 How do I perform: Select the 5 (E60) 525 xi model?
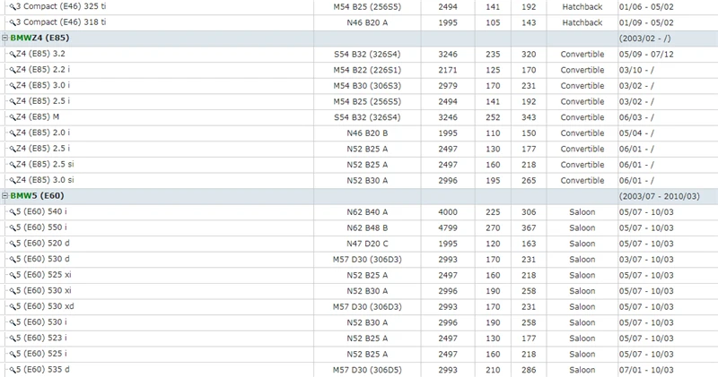tap(43, 275)
